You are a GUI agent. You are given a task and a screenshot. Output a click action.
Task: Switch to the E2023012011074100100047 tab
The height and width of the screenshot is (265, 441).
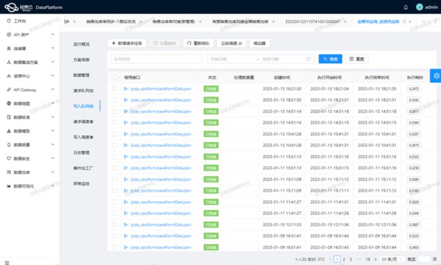click(x=313, y=21)
